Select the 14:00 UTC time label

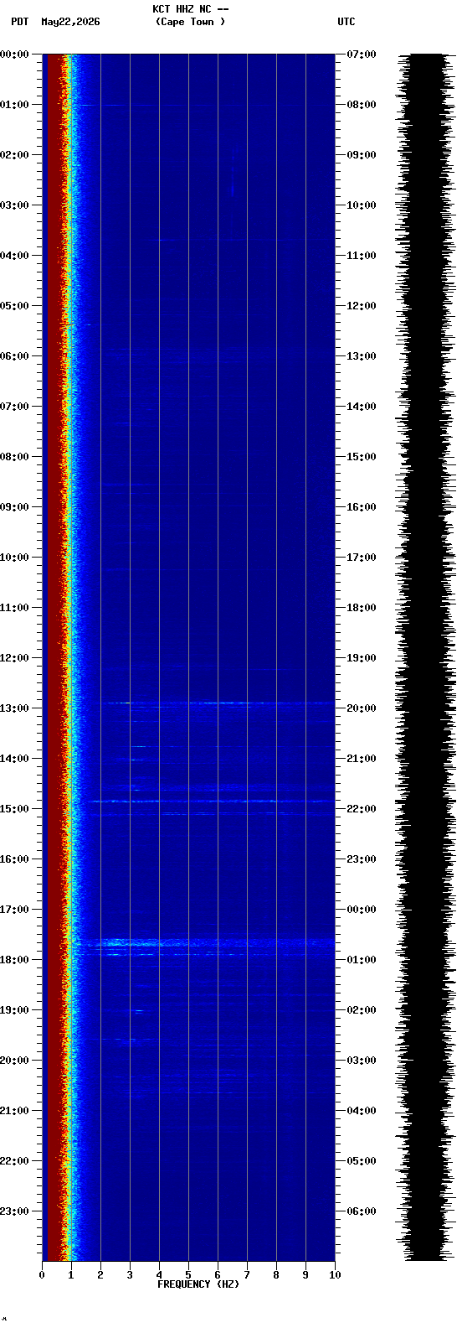click(362, 407)
